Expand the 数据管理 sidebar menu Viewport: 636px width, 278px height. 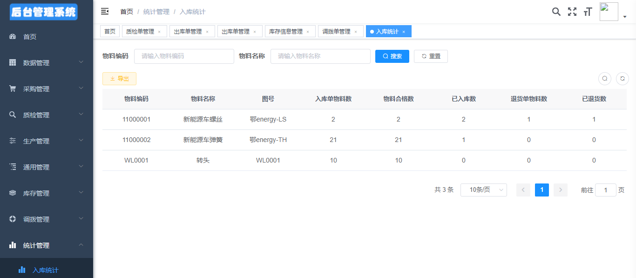[47, 63]
